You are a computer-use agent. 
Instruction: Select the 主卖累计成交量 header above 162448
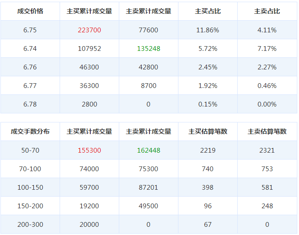point(149,131)
